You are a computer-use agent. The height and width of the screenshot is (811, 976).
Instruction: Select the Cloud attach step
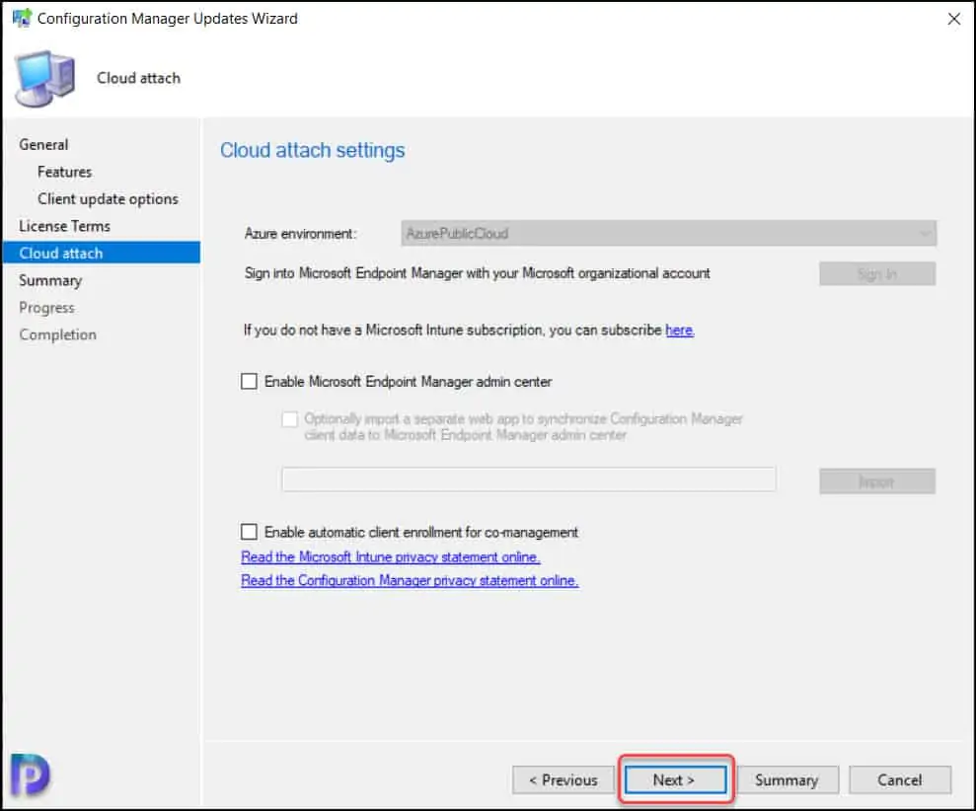click(102, 253)
